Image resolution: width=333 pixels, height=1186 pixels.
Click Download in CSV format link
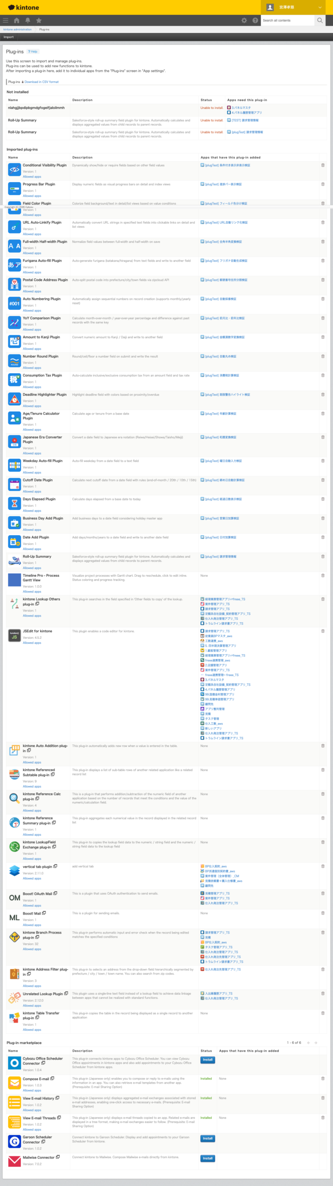[41, 82]
